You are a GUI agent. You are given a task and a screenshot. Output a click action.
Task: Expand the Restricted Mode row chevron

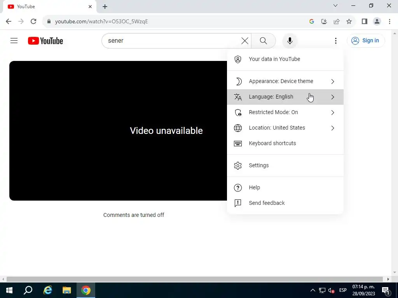[333, 113]
